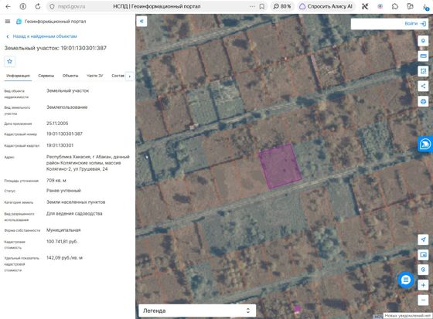Switch to the Объекты tab

[x=70, y=76]
